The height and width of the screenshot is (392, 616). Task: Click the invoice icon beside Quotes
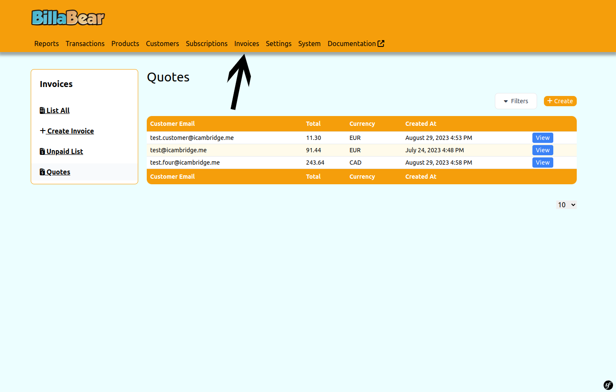(x=42, y=172)
